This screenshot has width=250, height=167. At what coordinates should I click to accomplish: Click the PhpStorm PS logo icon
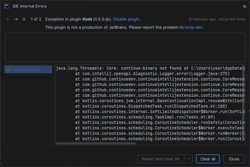[7, 6]
